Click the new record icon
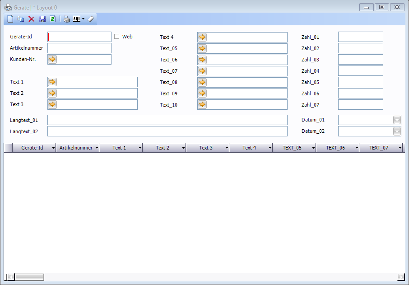 click(x=10, y=19)
